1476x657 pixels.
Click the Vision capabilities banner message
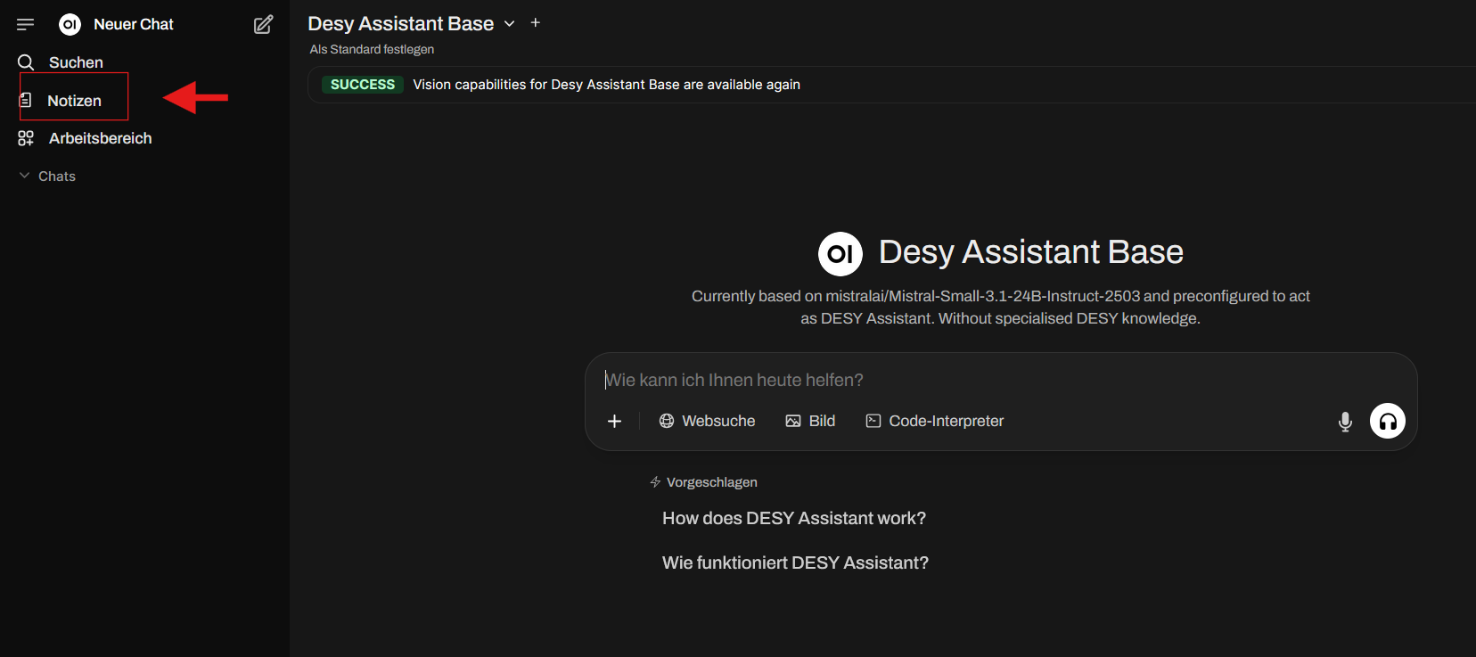(x=606, y=85)
